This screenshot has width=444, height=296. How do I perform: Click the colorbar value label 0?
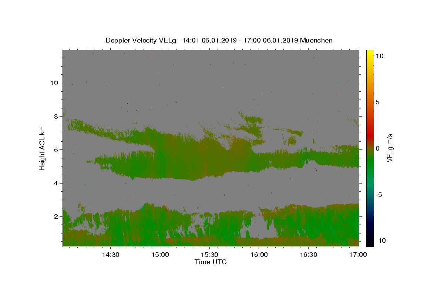point(377,148)
